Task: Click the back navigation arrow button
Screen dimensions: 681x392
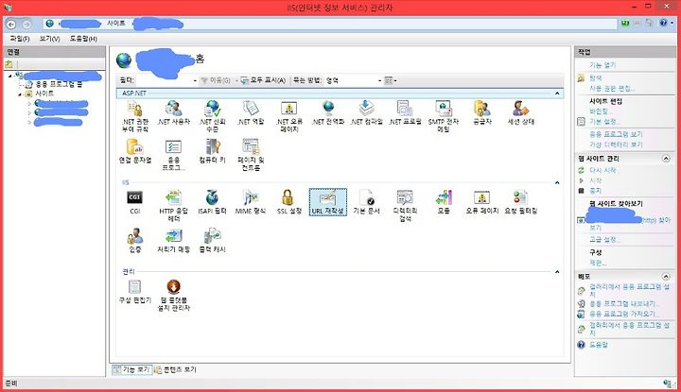Action: (x=11, y=25)
